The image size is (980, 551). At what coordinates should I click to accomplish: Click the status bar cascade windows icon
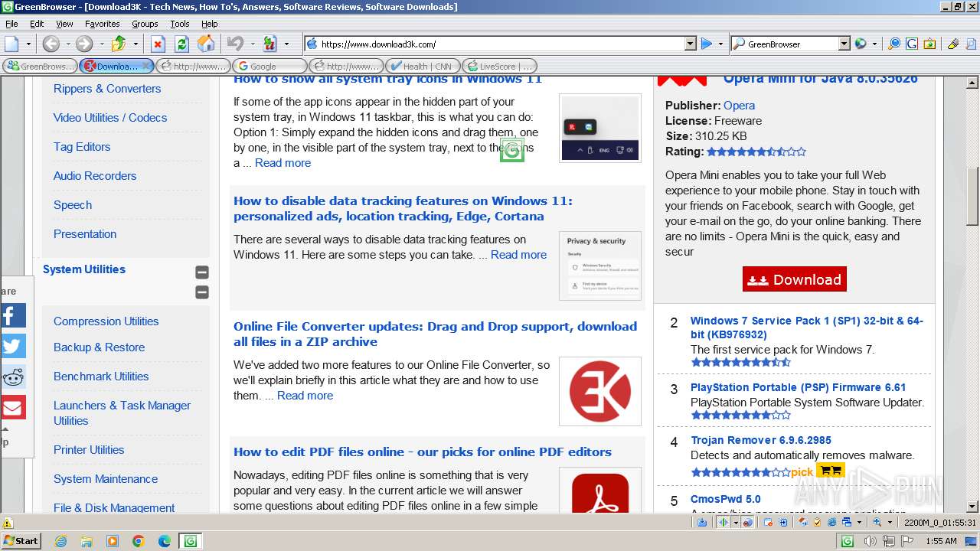pyautogui.click(x=846, y=523)
